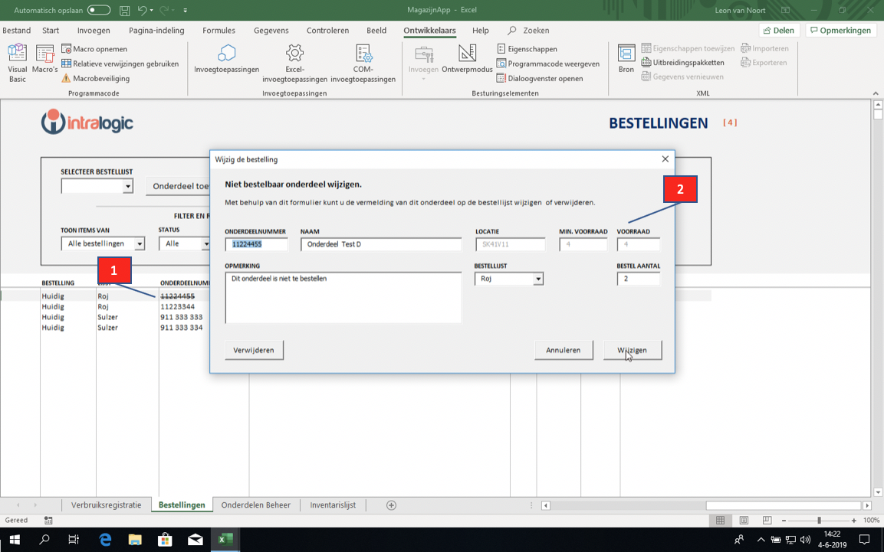The image size is (884, 552).
Task: Click the Wijzigen button
Action: 632,350
